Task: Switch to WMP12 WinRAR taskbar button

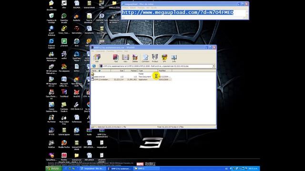Action: coord(120,169)
